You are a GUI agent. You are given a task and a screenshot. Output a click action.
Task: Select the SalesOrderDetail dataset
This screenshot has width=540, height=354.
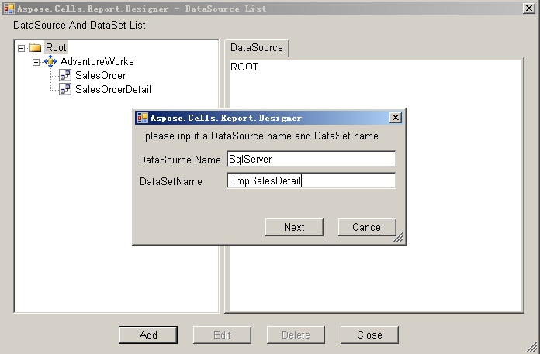113,89
